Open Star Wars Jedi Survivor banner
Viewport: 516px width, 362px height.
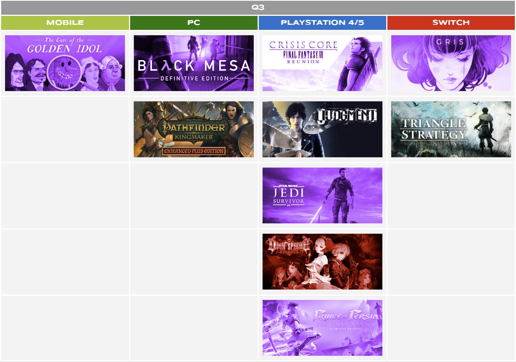322,195
